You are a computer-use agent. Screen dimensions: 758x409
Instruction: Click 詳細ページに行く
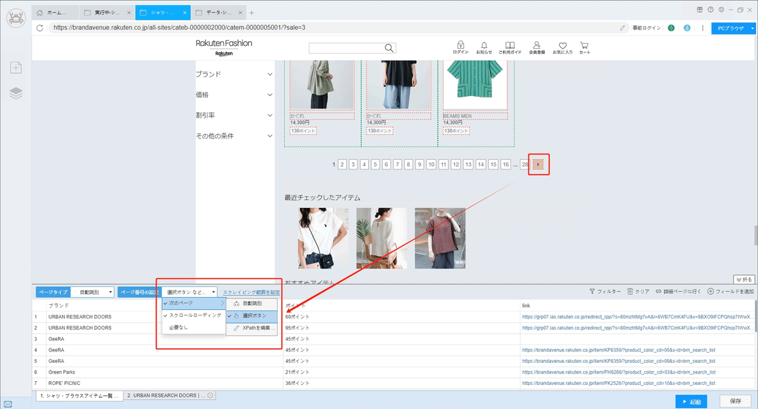click(678, 291)
